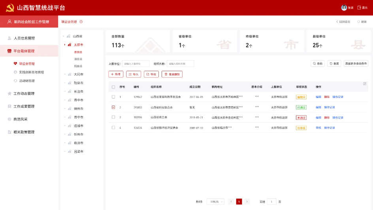The width and height of the screenshot is (373, 210).
Task: Click 操作记录 link for row 1
Action: pyautogui.click(x=338, y=97)
